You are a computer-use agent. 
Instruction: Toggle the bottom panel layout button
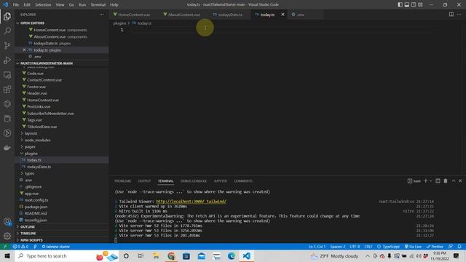(407, 4)
